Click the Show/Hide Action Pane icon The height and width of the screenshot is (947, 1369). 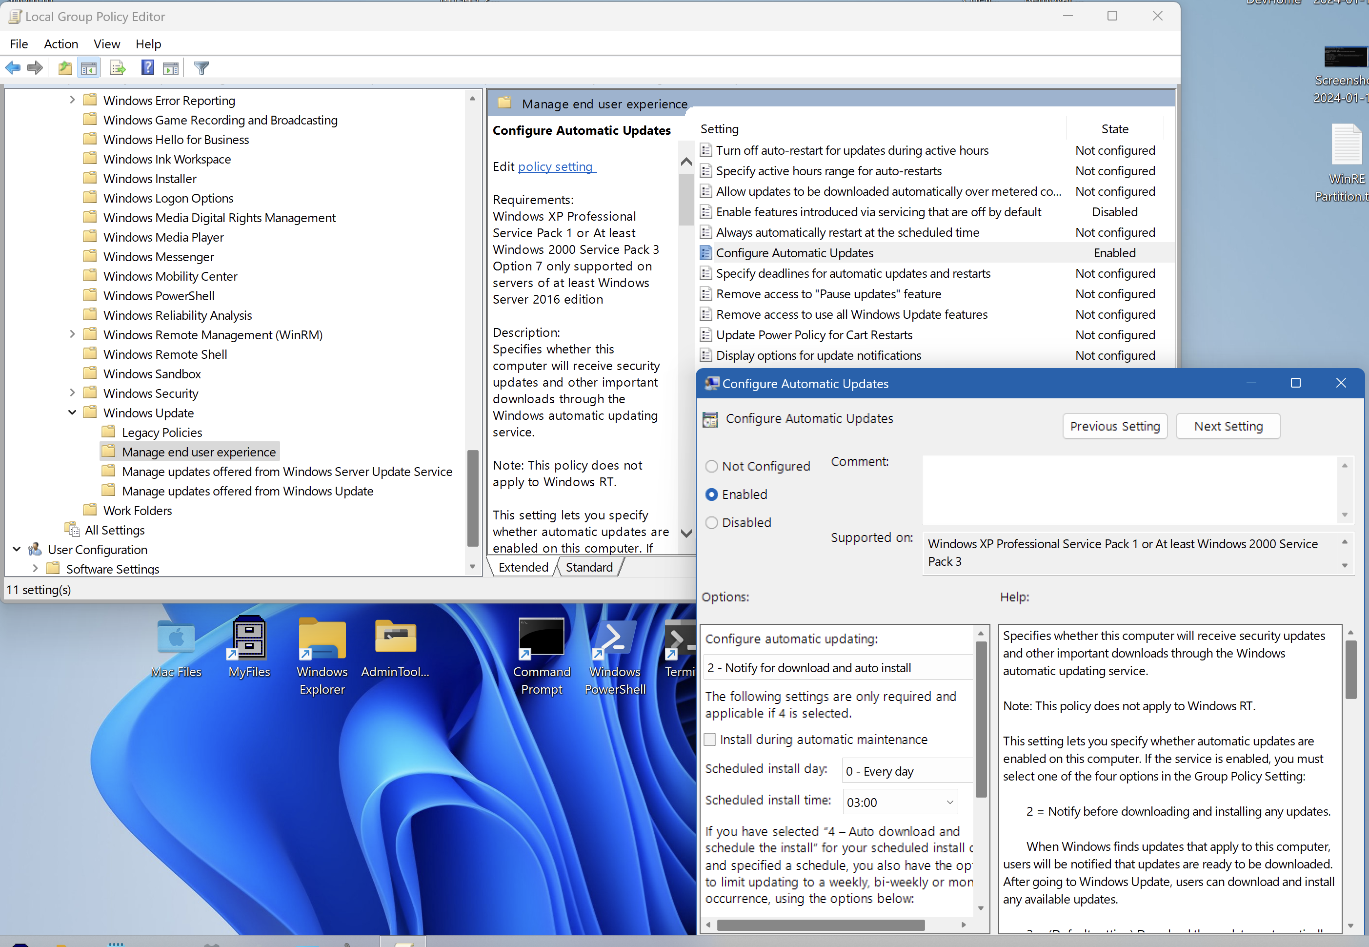click(x=171, y=68)
